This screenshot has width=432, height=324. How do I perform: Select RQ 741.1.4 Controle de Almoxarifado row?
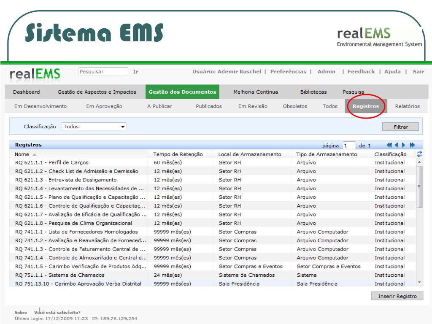(213, 258)
